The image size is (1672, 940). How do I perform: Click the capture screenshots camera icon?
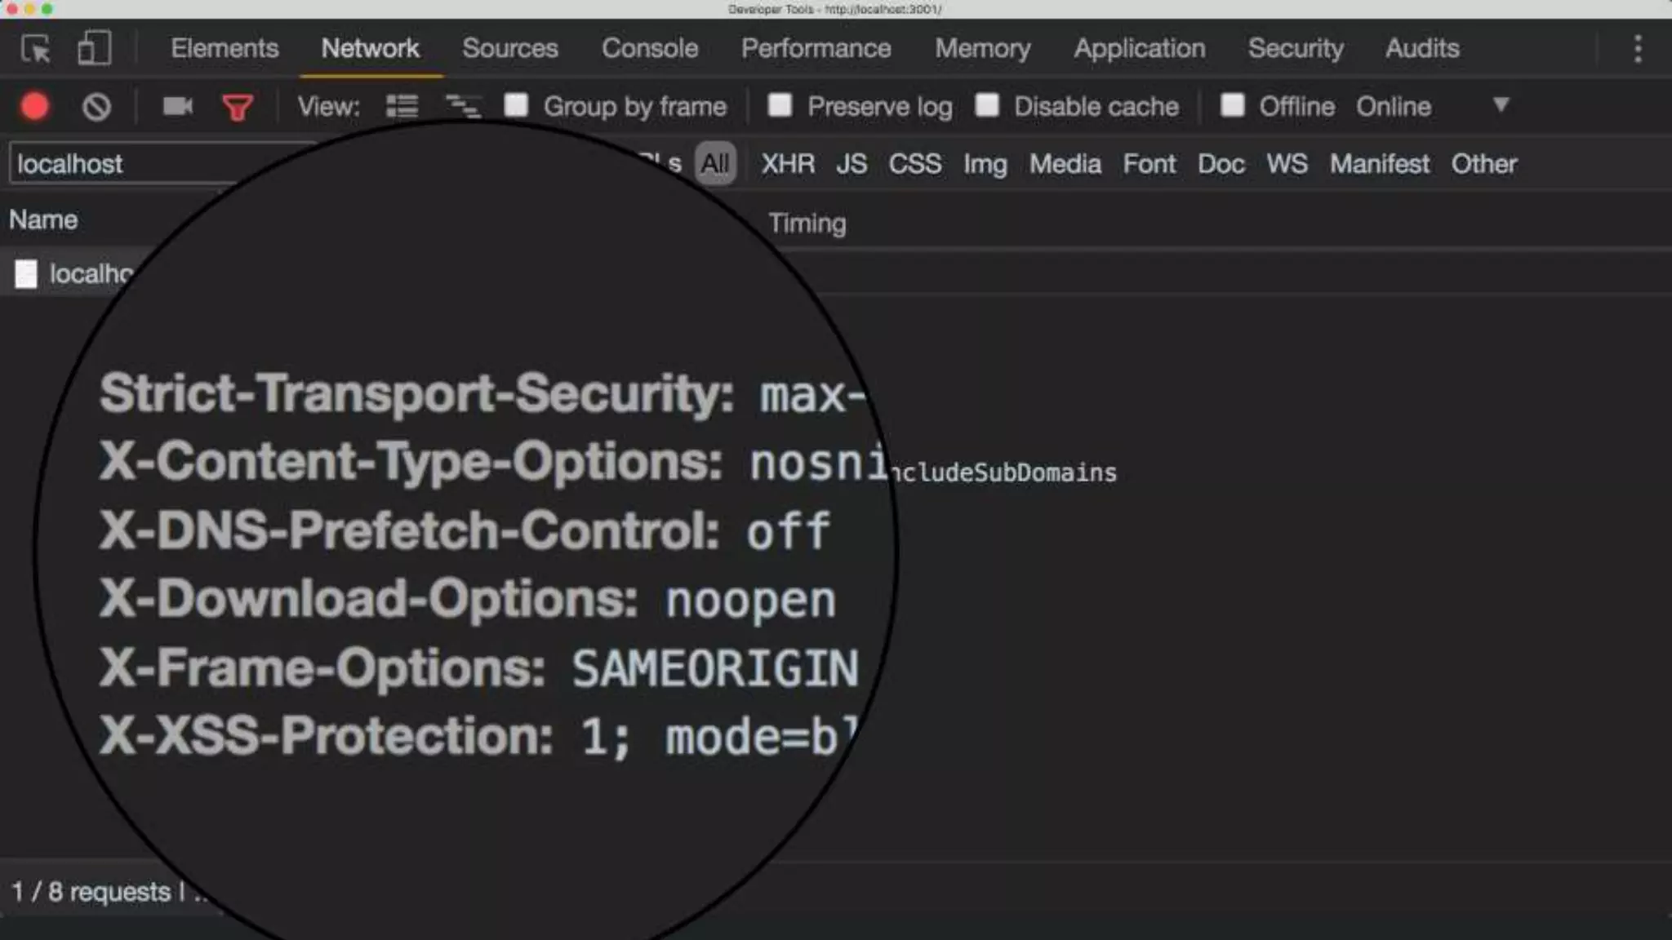click(177, 107)
